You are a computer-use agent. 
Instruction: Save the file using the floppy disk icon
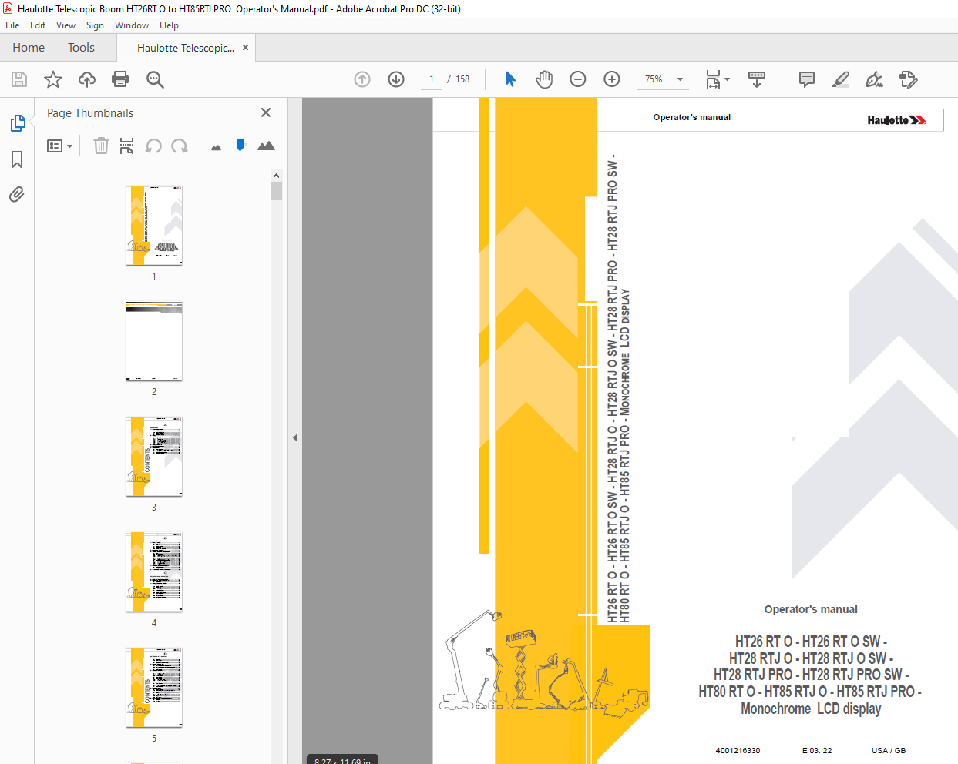(x=19, y=79)
